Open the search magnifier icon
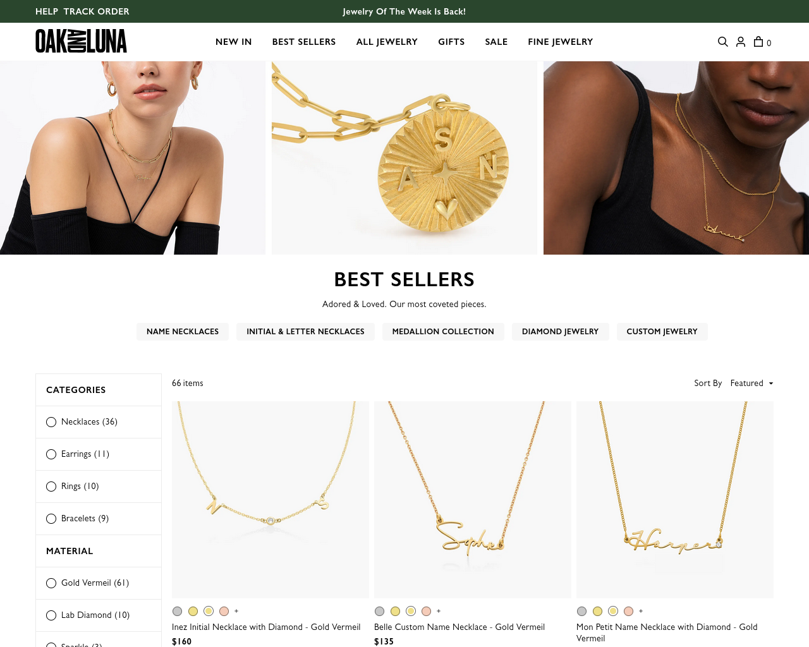This screenshot has width=809, height=647. point(723,42)
